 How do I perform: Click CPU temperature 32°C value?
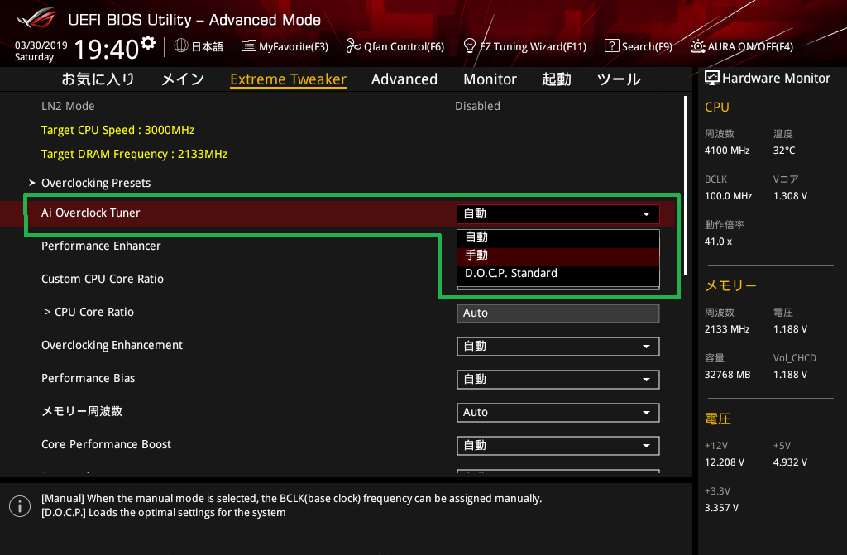coord(784,151)
